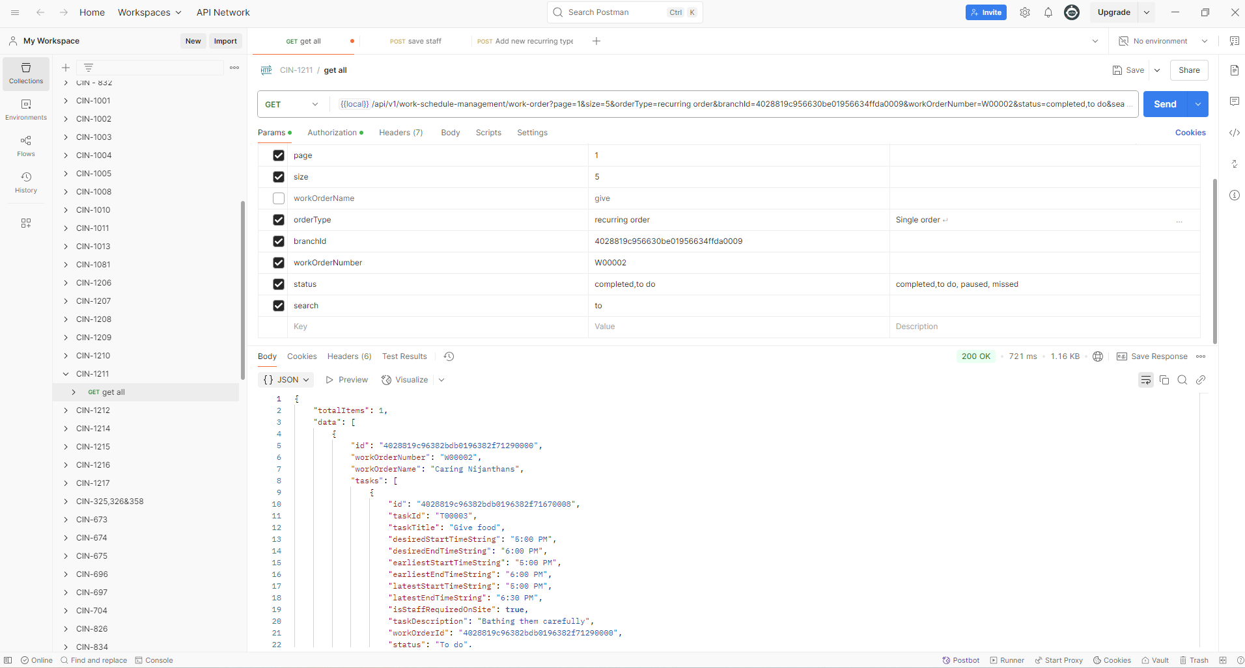Viewport: 1245px width, 668px height.
Task: Open the Flows sidebar panel
Action: [x=26, y=146]
